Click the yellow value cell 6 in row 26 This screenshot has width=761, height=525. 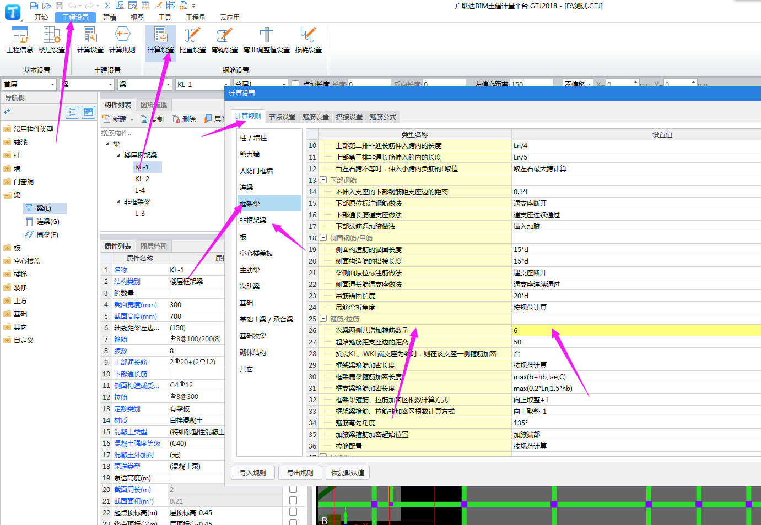[636, 330]
